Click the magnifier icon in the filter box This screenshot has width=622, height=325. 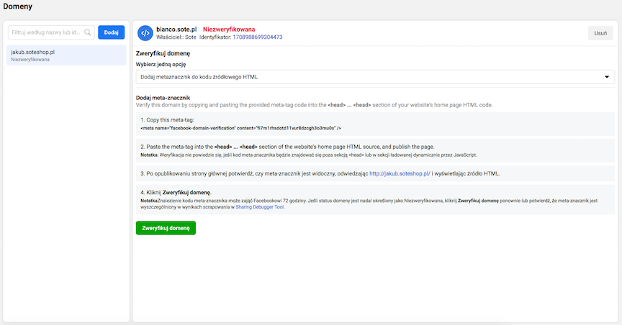pyautogui.click(x=88, y=32)
